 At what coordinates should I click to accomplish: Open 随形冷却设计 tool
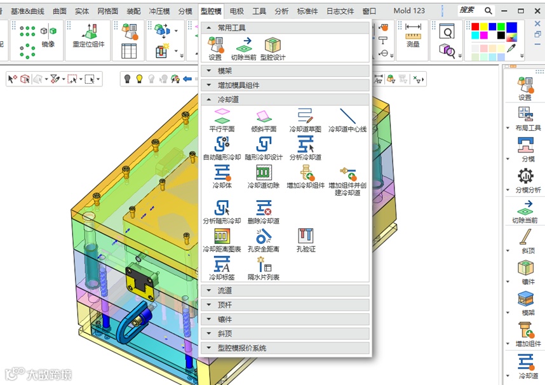264,148
